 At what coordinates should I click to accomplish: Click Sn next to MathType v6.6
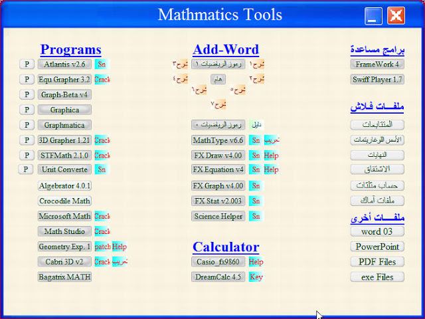[256, 140]
